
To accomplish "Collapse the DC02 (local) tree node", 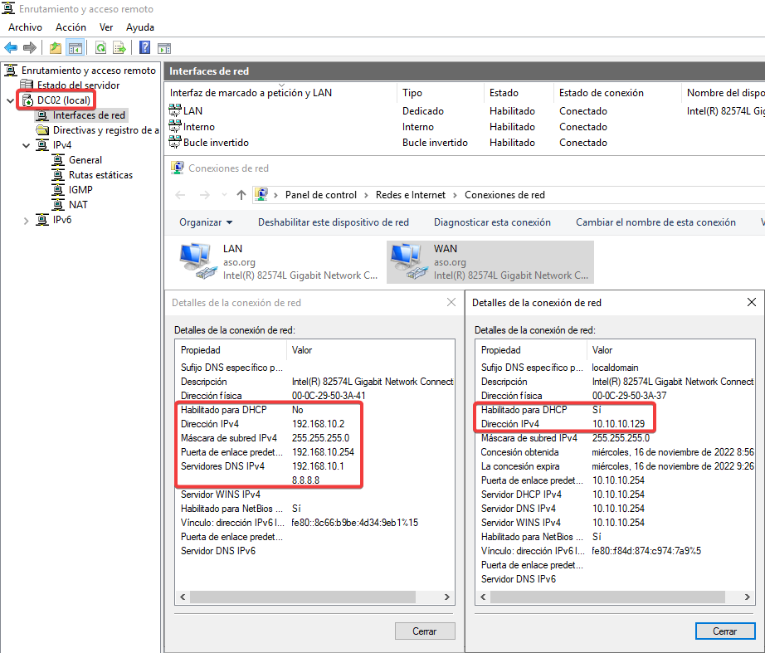I will (9, 100).
